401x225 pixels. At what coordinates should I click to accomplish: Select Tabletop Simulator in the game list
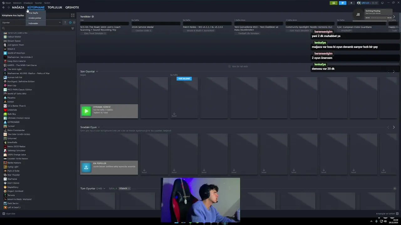(x=16, y=151)
